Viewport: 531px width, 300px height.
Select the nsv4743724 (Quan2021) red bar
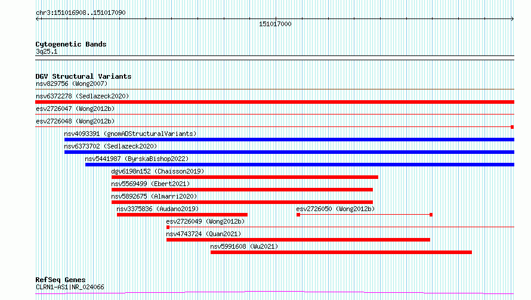pos(298,240)
